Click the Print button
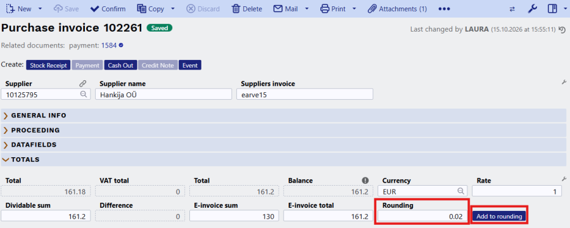The image size is (570, 228). [333, 9]
